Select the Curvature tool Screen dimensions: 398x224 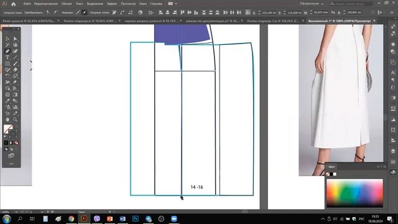tap(15, 51)
